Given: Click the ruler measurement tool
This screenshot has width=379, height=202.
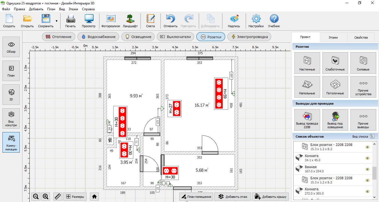Looking at the screenshot, I should coord(58,197).
